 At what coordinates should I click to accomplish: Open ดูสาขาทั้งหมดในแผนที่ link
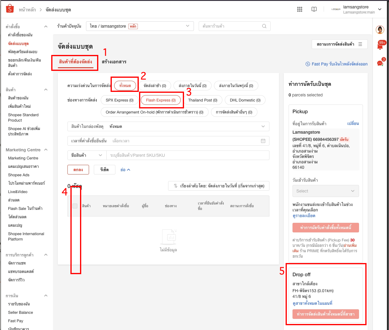[312, 303]
